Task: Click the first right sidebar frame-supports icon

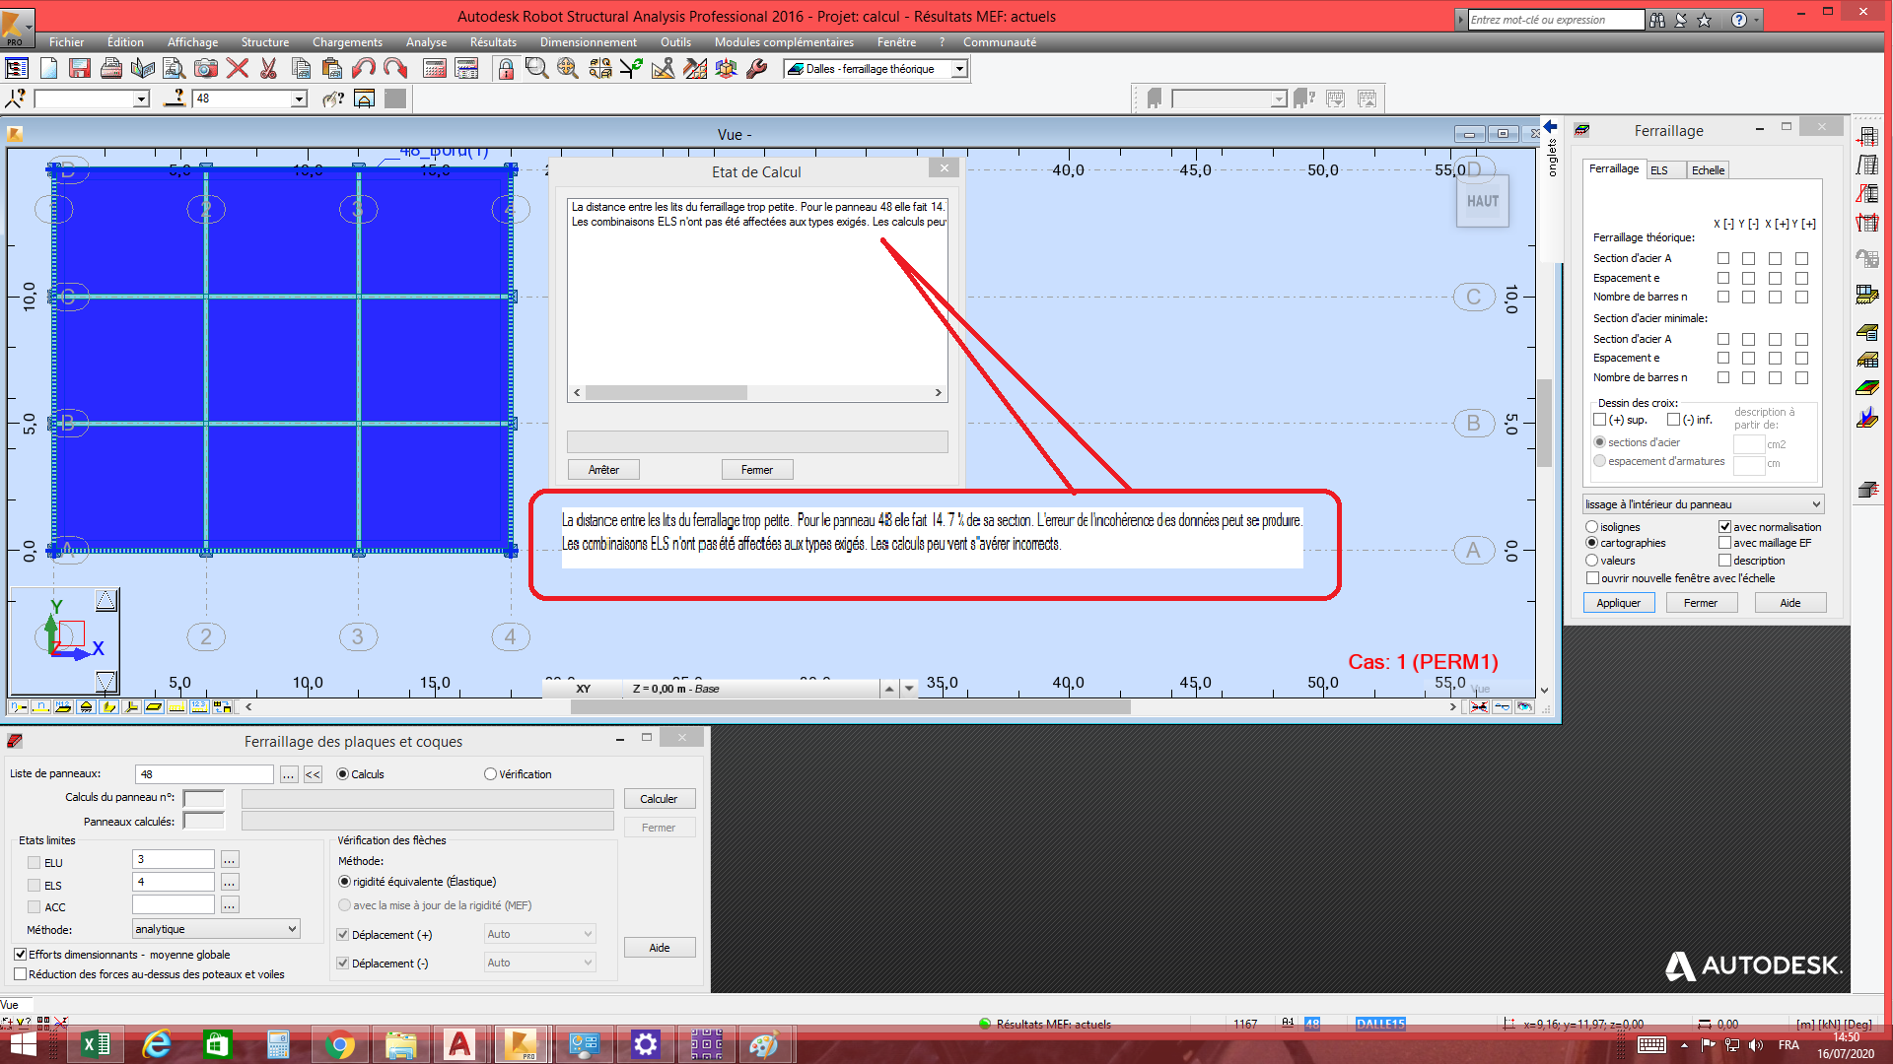Action: click(1867, 136)
